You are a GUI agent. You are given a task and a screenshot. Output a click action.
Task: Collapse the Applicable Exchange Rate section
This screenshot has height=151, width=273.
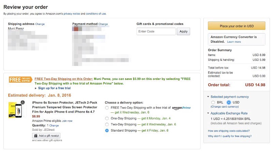click(208, 113)
